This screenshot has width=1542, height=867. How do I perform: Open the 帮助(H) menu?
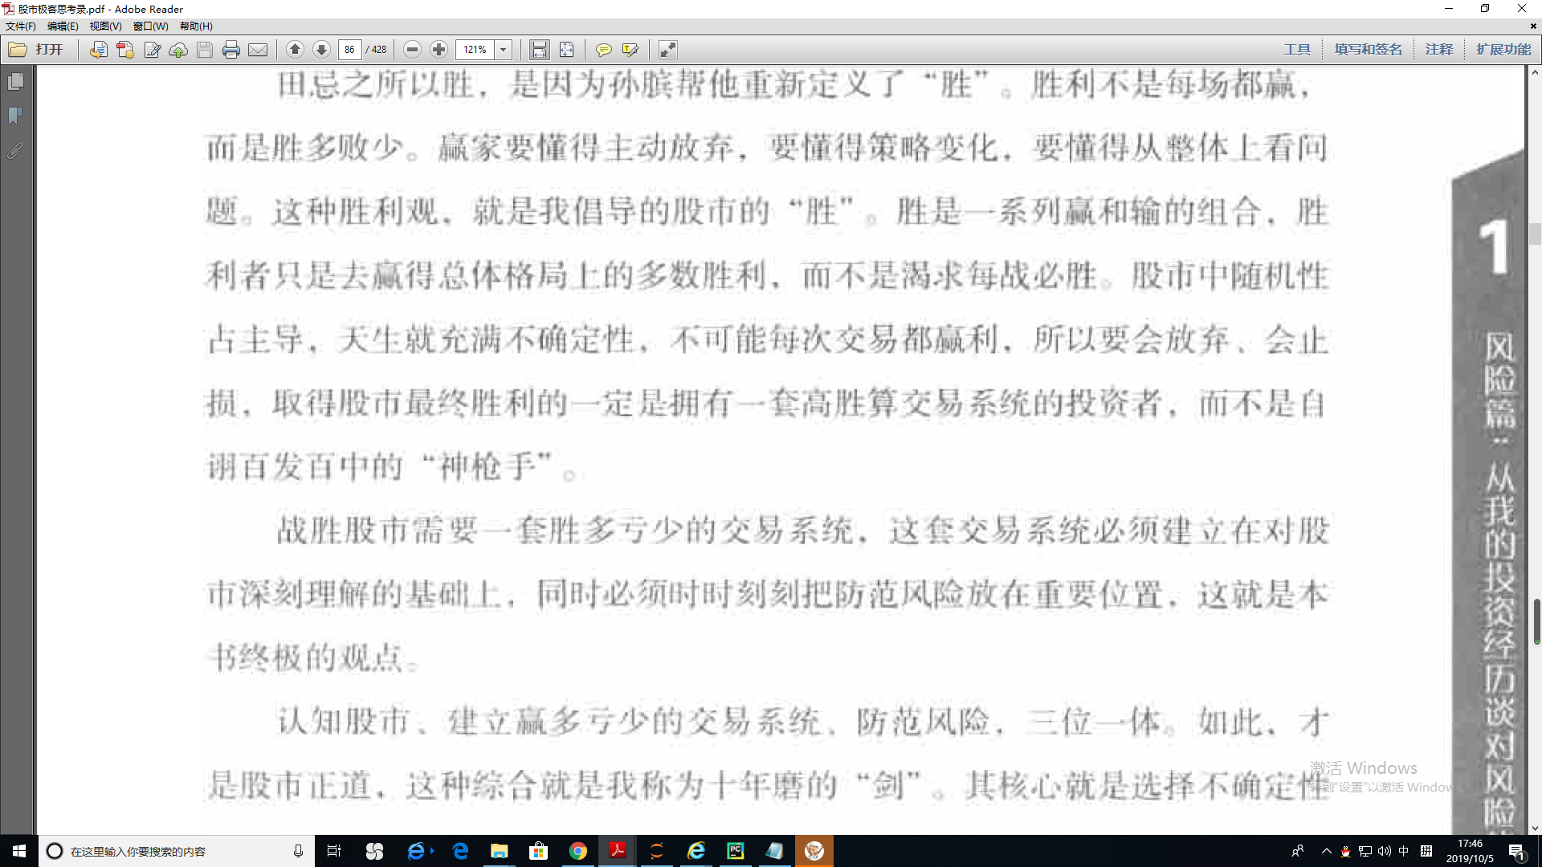coord(196,26)
